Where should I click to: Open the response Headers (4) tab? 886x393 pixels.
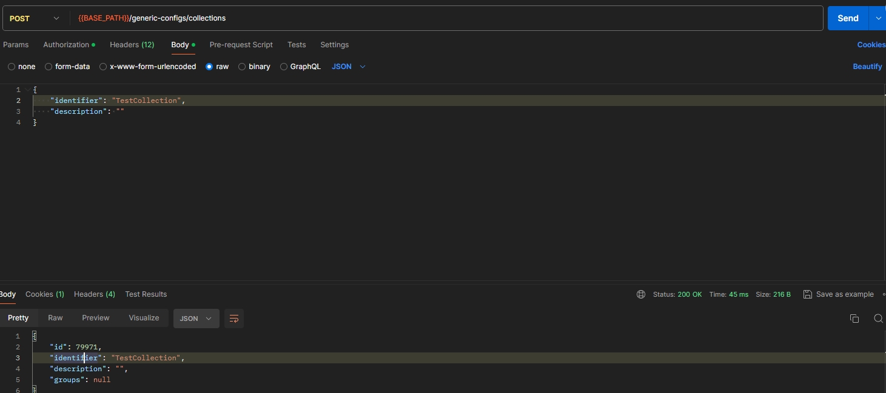(x=95, y=294)
